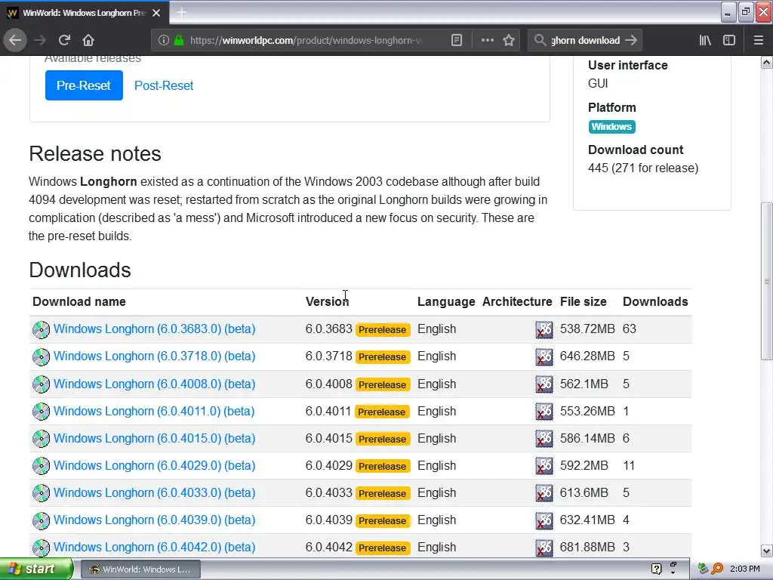Click Prerelease badge for version 6.0.3718
The width and height of the screenshot is (773, 580).
[383, 356]
